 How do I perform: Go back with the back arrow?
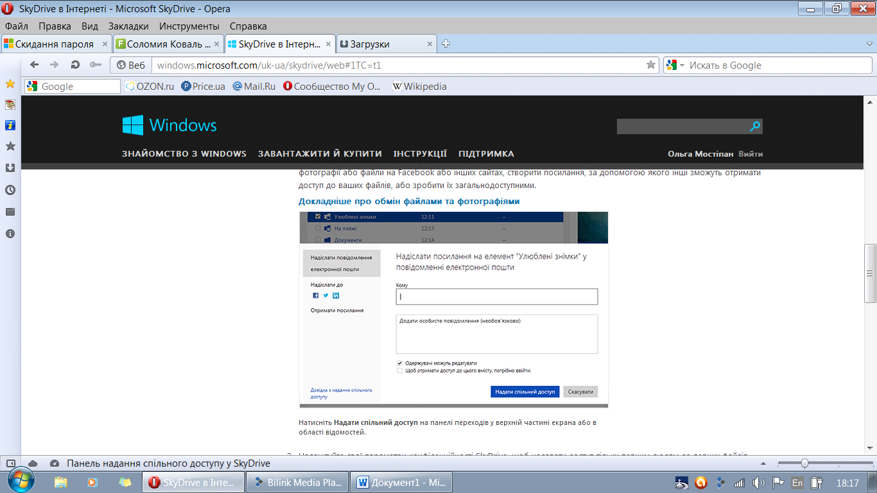[x=35, y=65]
